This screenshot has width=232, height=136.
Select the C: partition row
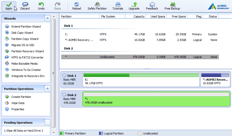coord(140,34)
